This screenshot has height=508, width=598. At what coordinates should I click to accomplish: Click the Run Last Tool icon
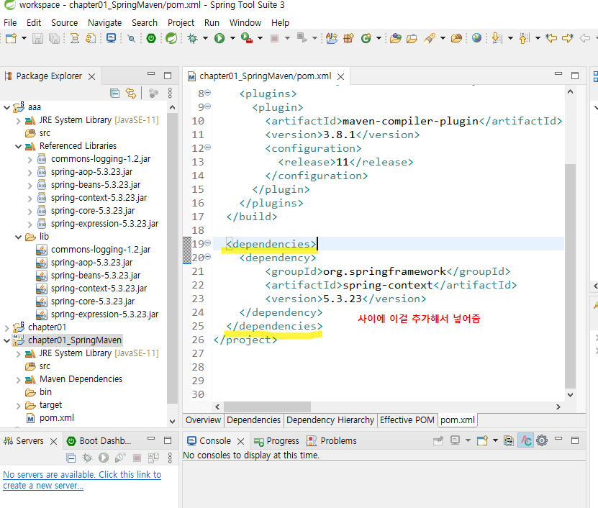coord(247,38)
